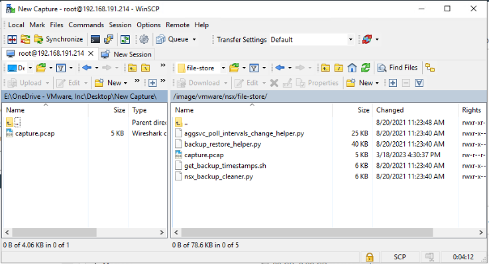The height and width of the screenshot is (264, 489).
Task: Open the Files menu
Action: point(56,25)
